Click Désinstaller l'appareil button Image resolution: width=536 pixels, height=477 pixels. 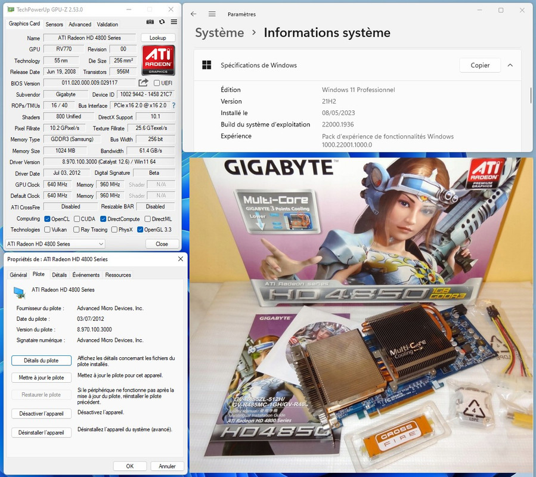[41, 432]
